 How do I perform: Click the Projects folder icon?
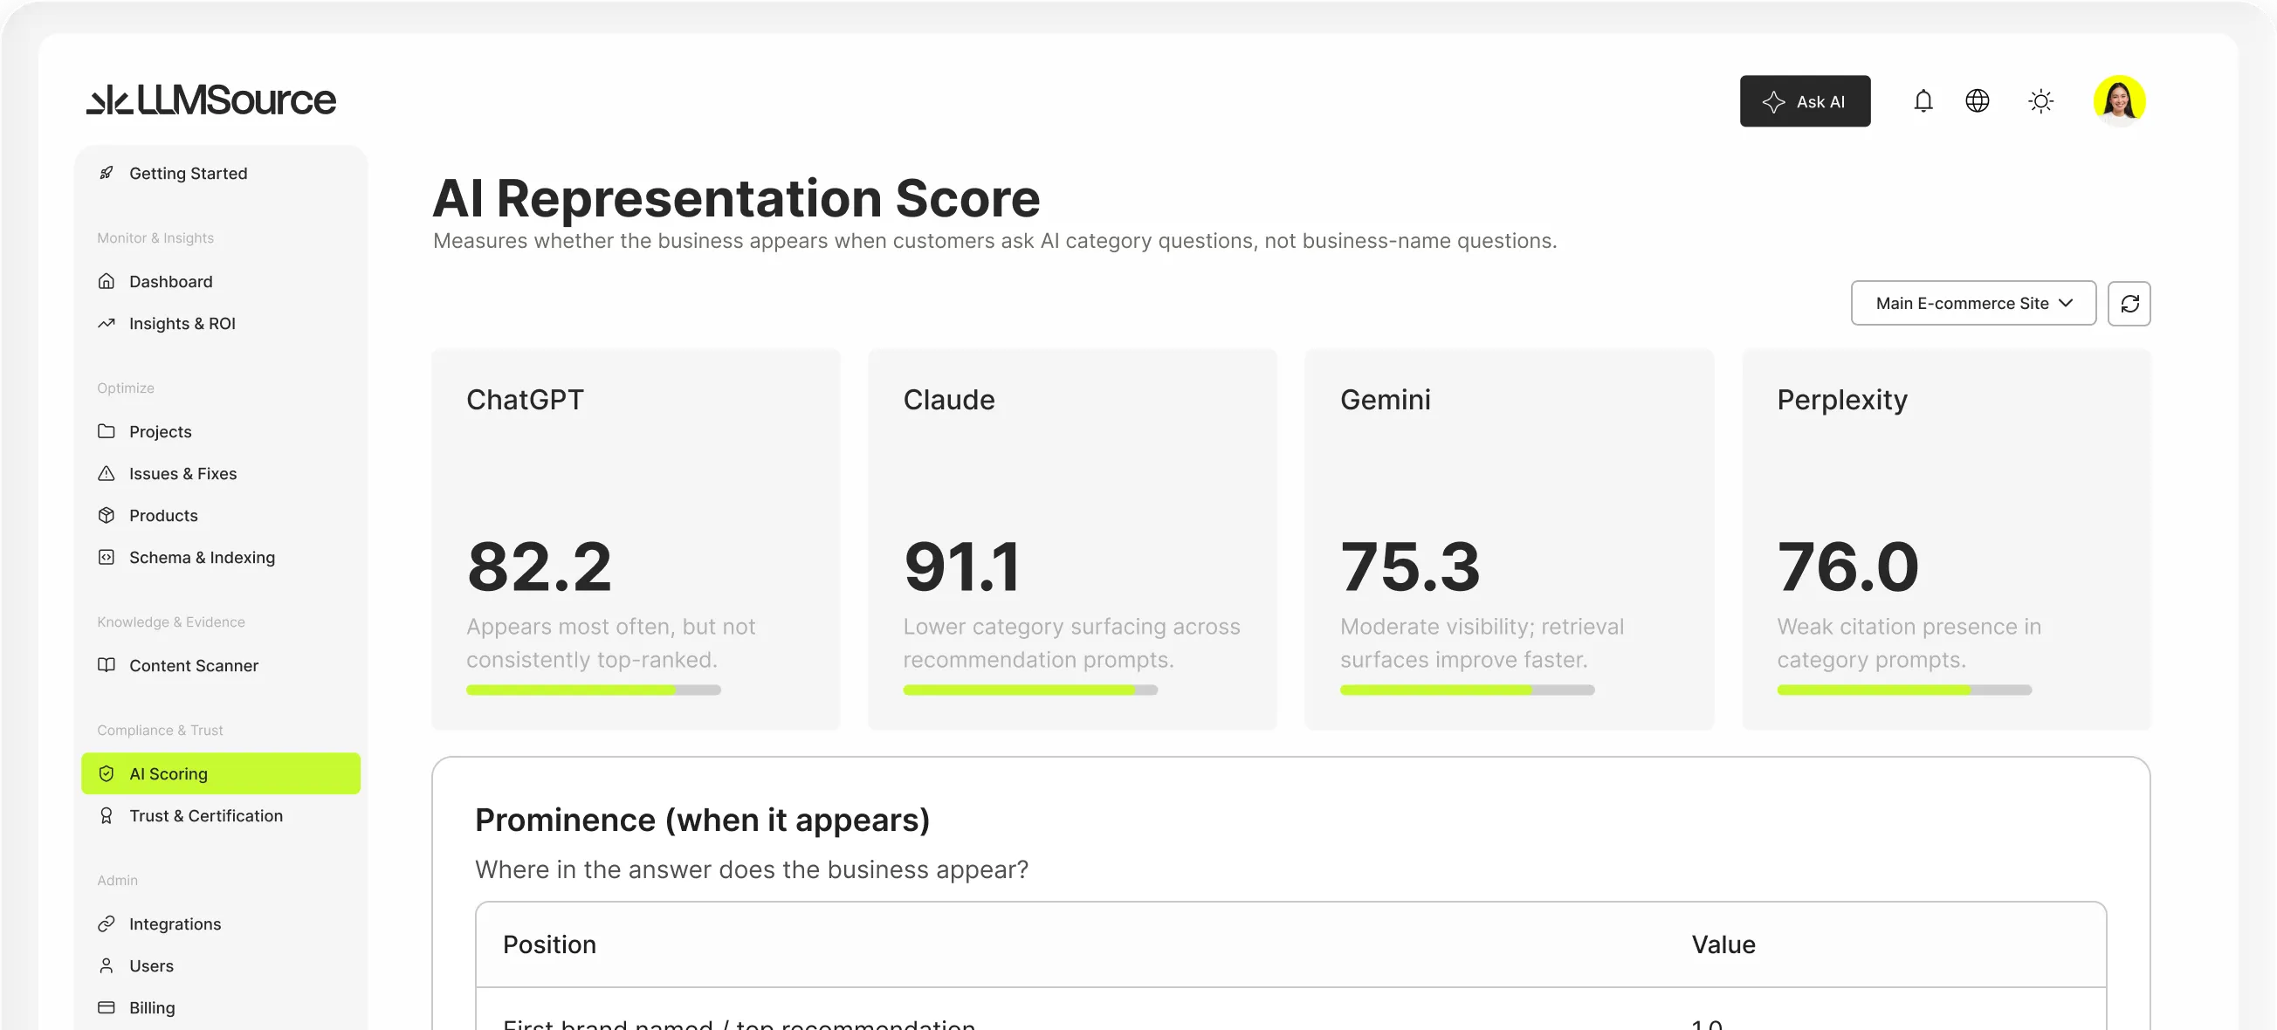click(x=106, y=431)
